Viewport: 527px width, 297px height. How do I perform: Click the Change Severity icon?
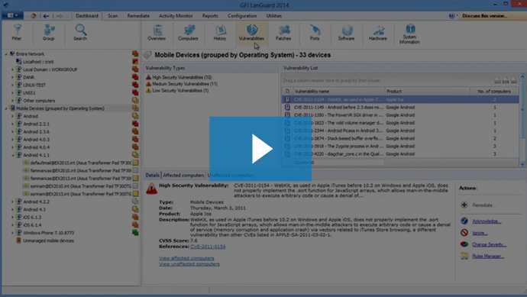pyautogui.click(x=464, y=244)
